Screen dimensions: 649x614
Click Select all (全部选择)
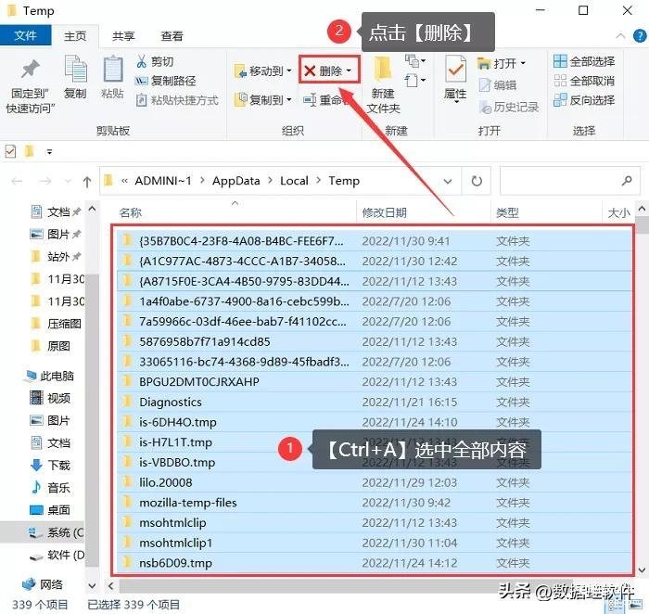[584, 61]
